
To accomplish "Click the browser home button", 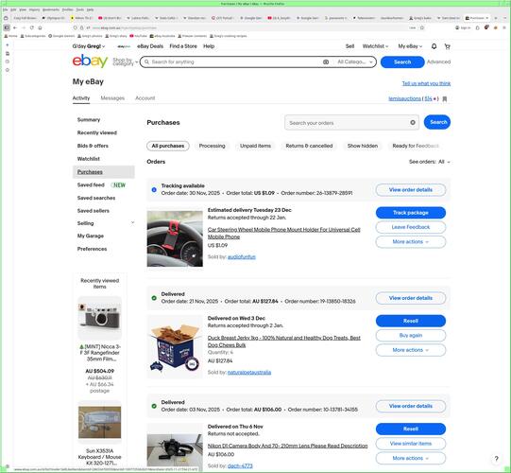I will 40,27.
